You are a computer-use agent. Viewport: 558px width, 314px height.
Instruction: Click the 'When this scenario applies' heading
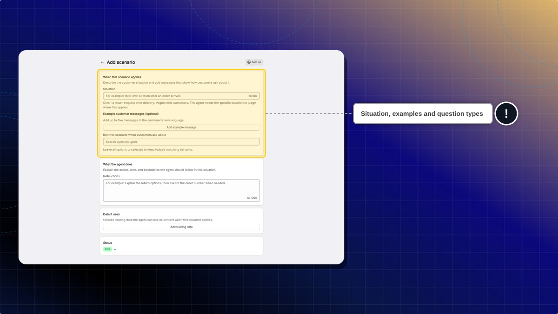coord(122,77)
